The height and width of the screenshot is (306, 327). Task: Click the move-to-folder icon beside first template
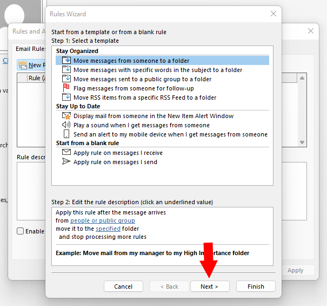pyautogui.click(x=66, y=61)
